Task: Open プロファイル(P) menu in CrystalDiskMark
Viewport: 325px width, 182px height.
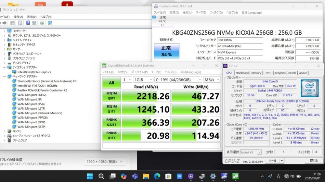Action: (139, 72)
